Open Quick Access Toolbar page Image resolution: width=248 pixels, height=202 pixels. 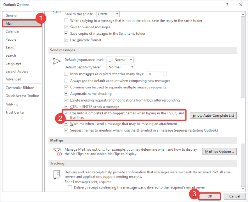(x=22, y=96)
